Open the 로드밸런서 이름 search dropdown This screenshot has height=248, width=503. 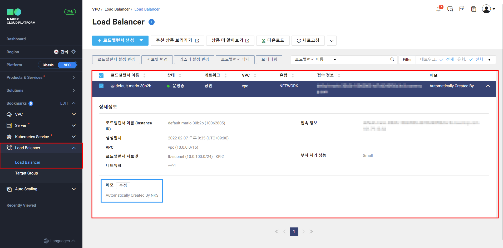coord(315,60)
